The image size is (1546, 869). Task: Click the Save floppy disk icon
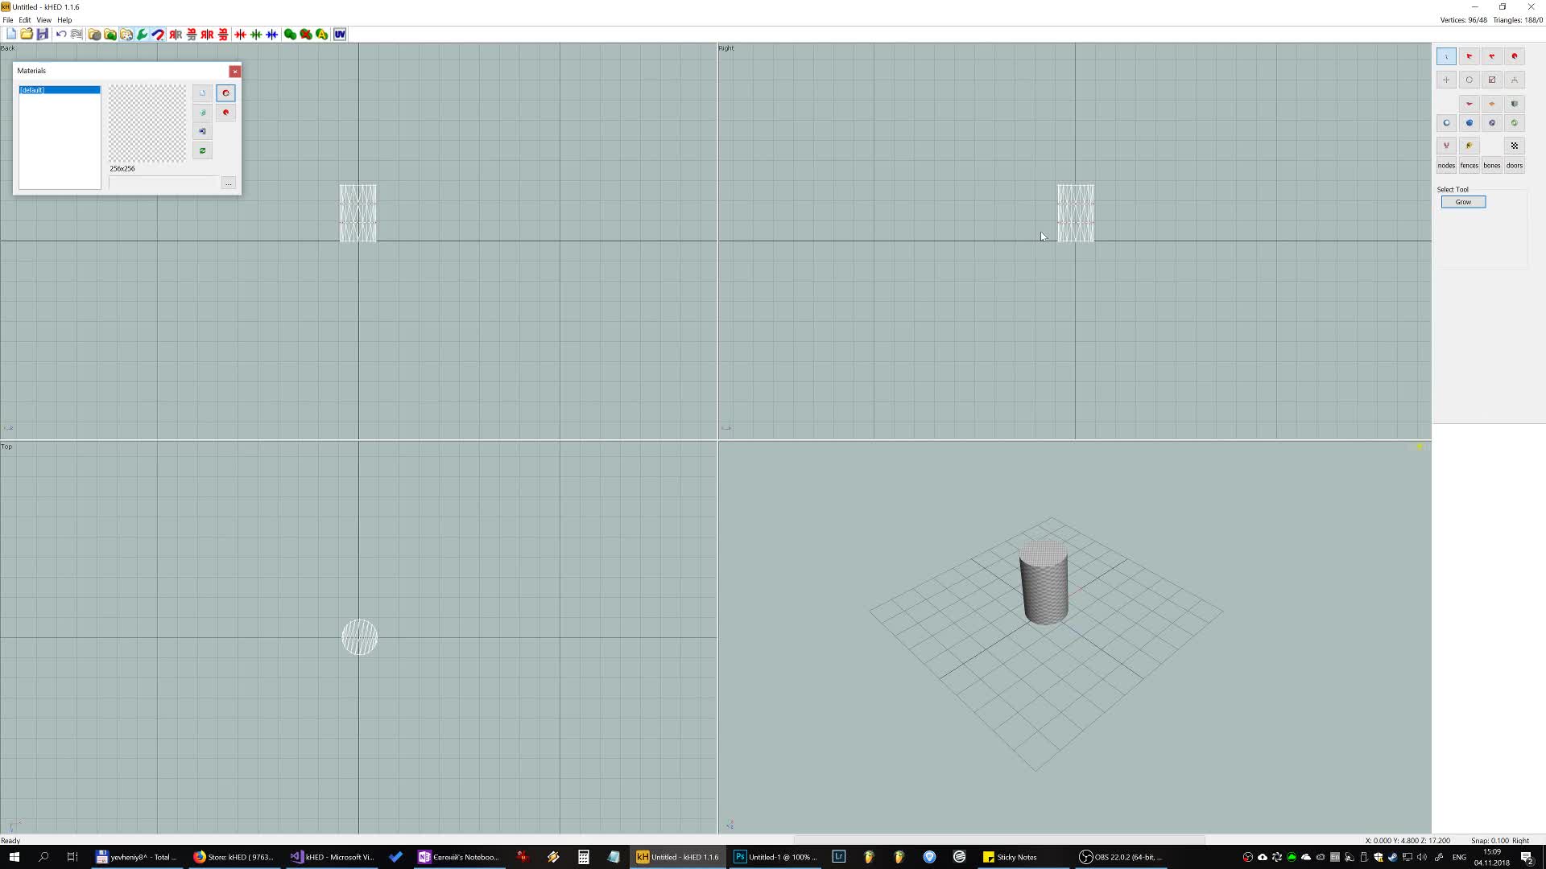coord(43,35)
